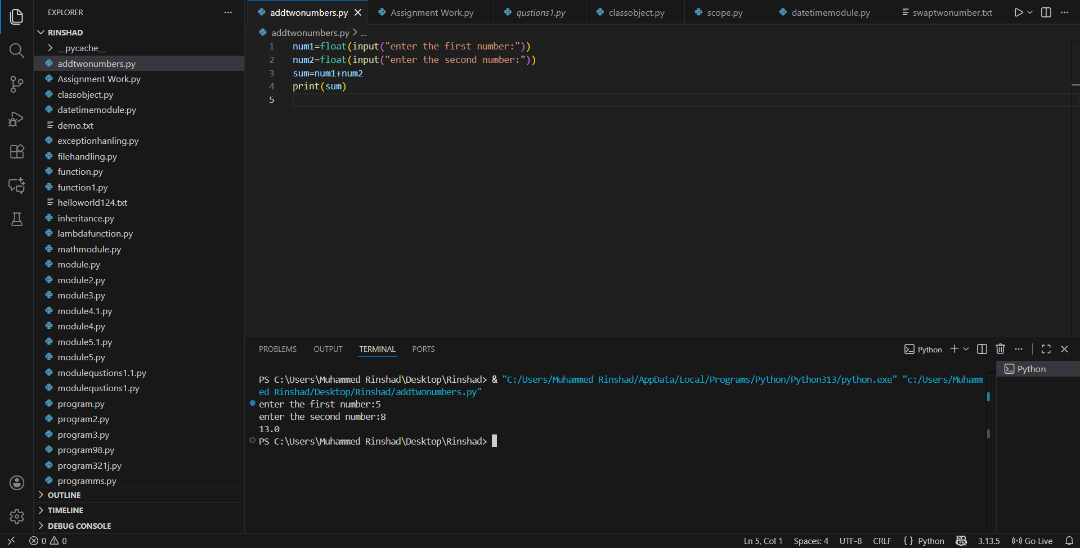Viewport: 1080px width, 548px height.
Task: Open the Testing beaker view
Action: point(16,219)
